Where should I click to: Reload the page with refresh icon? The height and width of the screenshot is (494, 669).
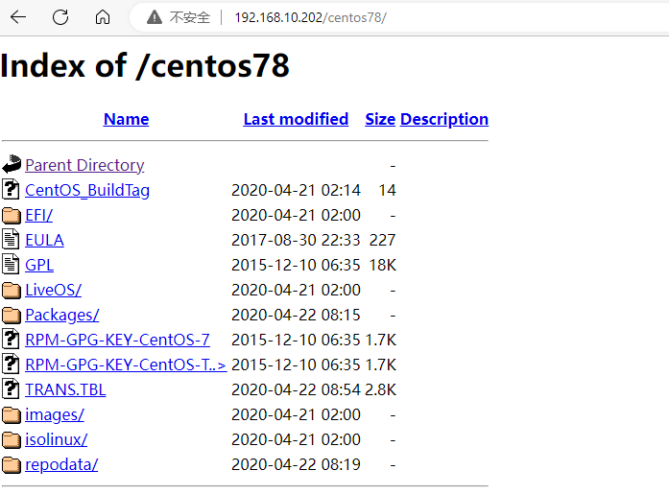60,17
